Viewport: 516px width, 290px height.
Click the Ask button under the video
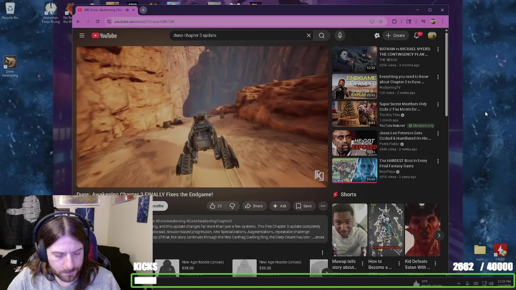pyautogui.click(x=279, y=206)
